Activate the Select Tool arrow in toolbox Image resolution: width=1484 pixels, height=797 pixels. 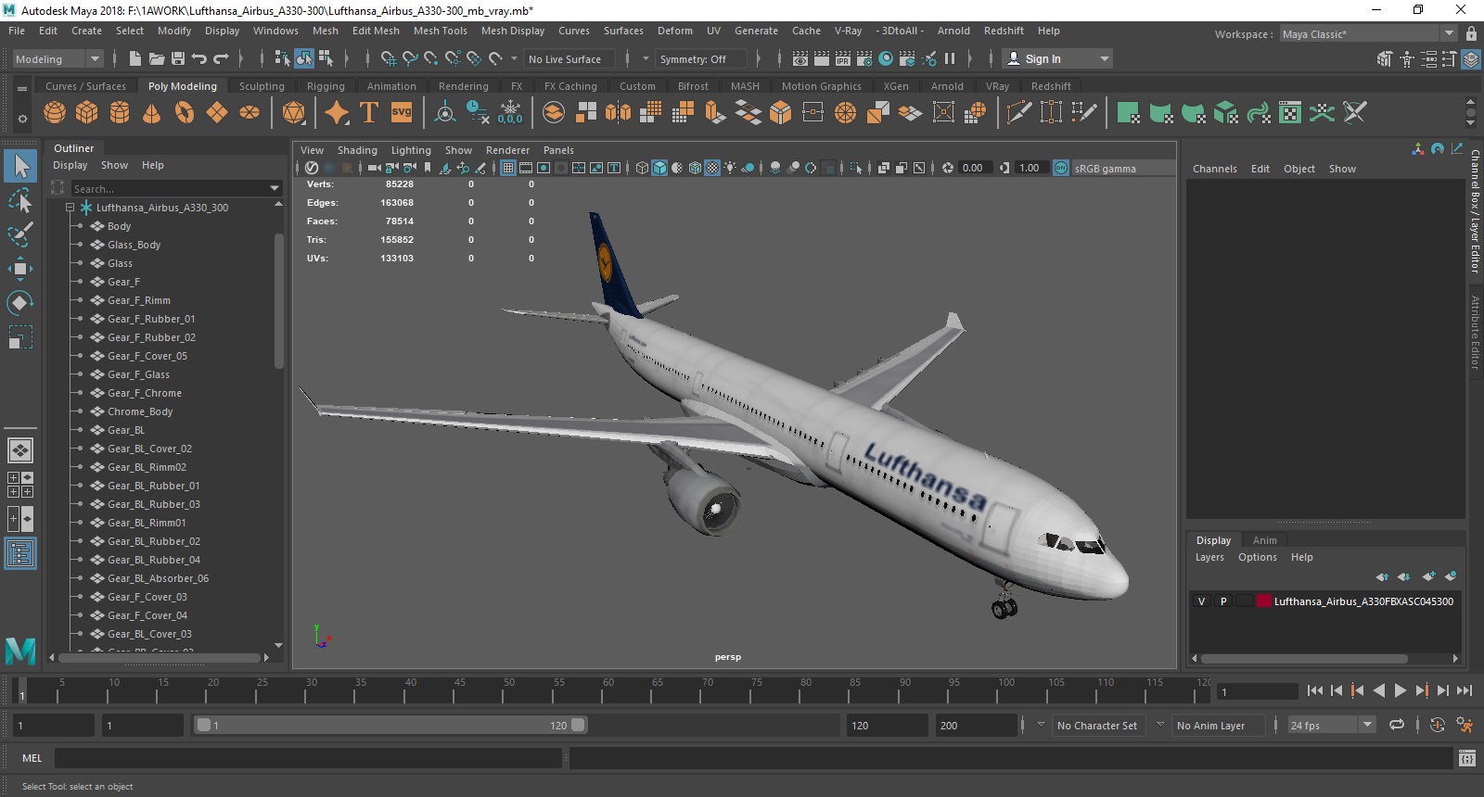click(20, 167)
